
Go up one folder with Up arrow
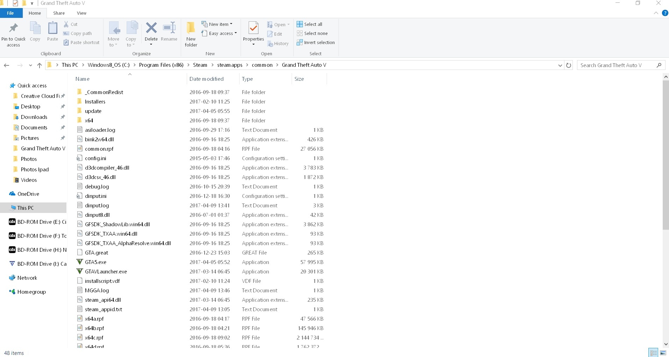click(40, 65)
